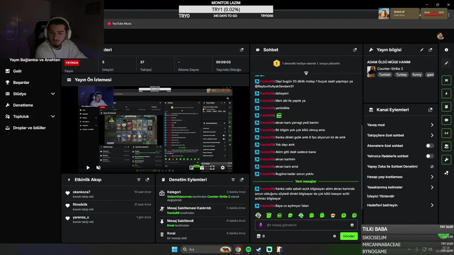Click the Gönder send button

coord(349,236)
